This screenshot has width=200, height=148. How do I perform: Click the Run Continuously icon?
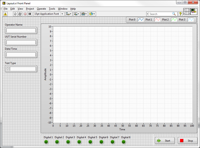(x=20, y=14)
